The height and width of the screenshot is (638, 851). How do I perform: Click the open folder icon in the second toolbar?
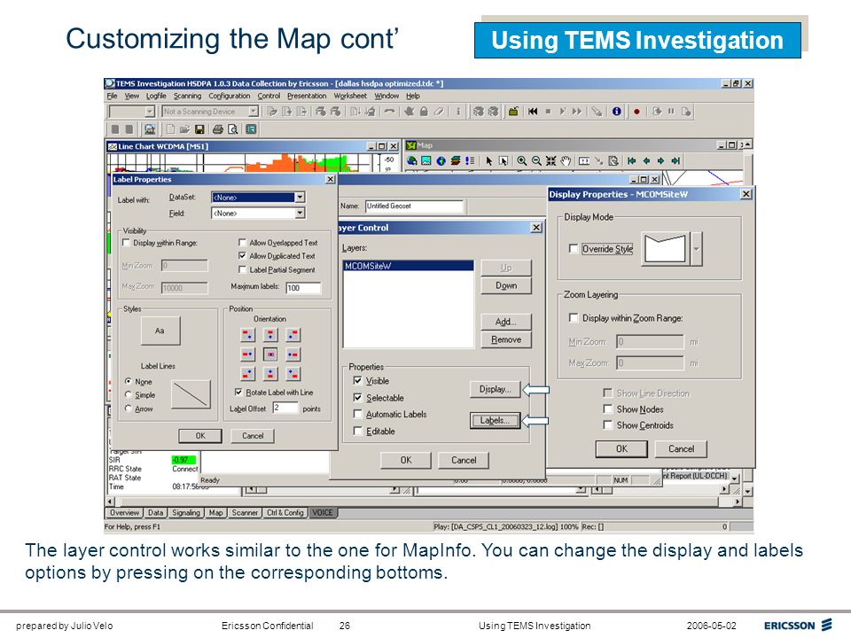click(x=184, y=129)
